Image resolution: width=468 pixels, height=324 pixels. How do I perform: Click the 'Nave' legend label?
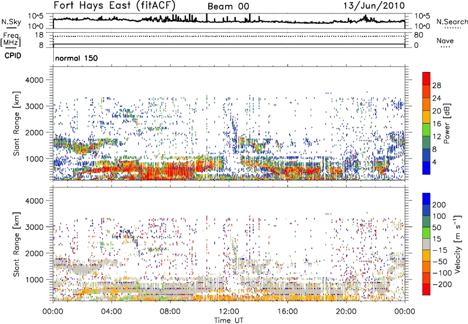pos(445,40)
